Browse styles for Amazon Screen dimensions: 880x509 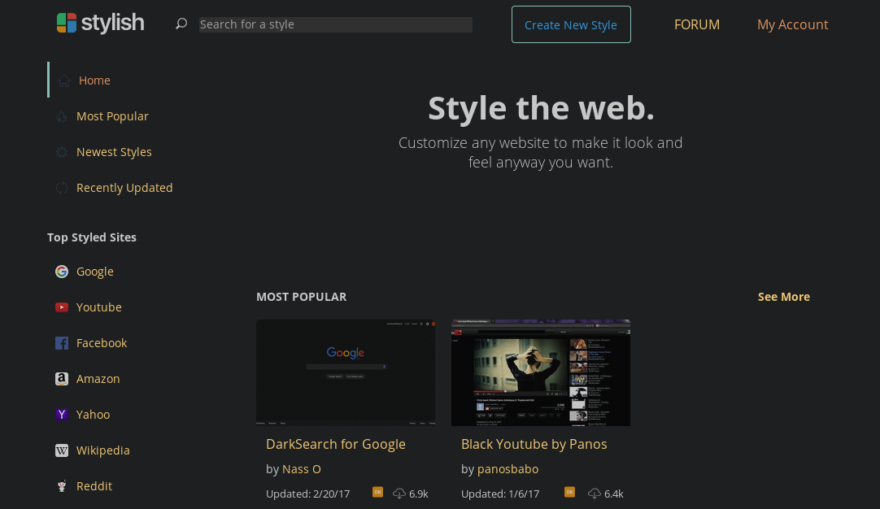point(98,379)
